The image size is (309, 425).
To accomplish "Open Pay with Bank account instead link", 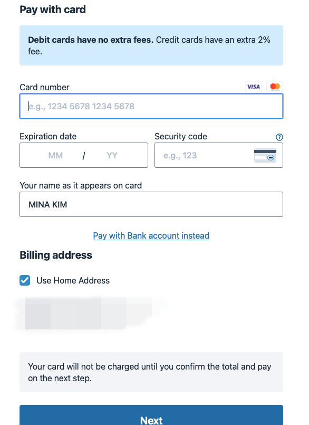I will point(151,235).
